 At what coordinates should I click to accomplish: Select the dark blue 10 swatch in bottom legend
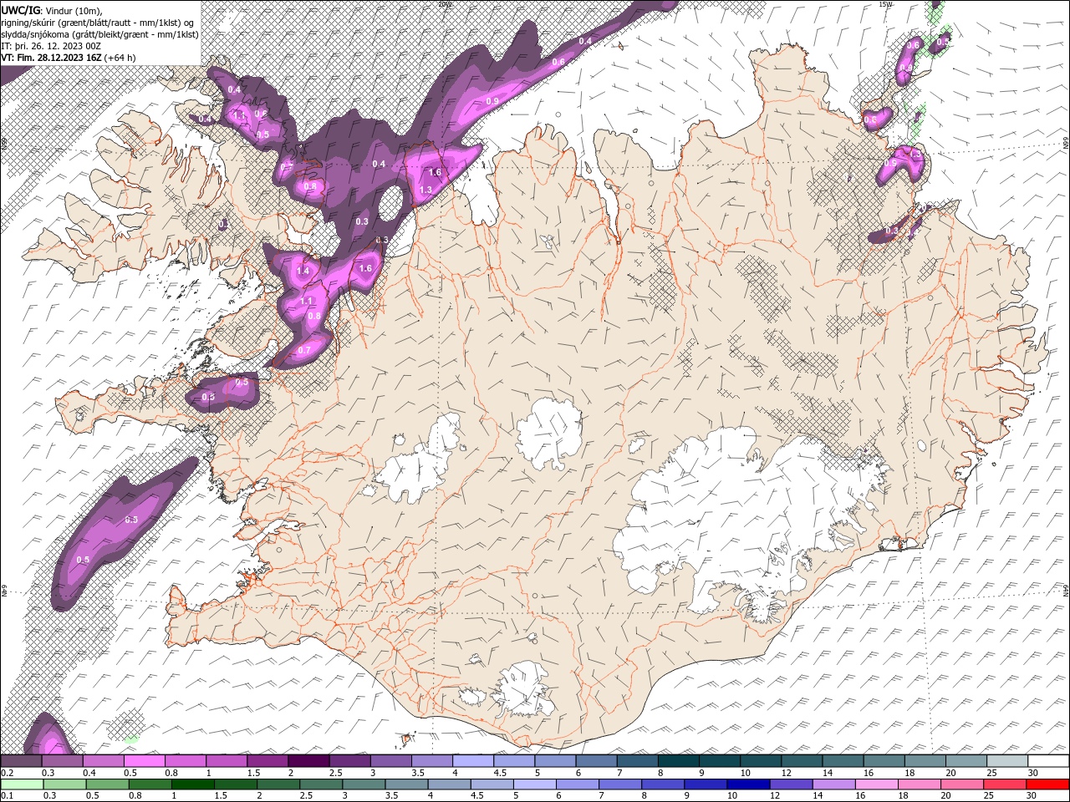(x=746, y=784)
